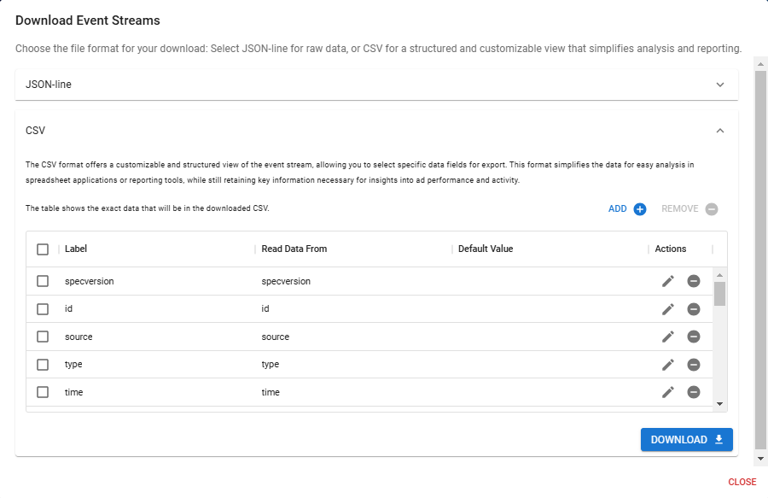Viewport: 768px width, 498px height.
Task: Click the edit pencil for source row
Action: [x=668, y=337]
